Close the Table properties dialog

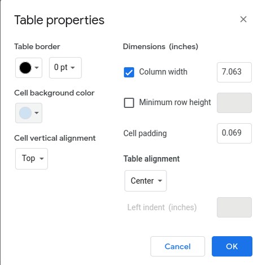click(x=243, y=19)
